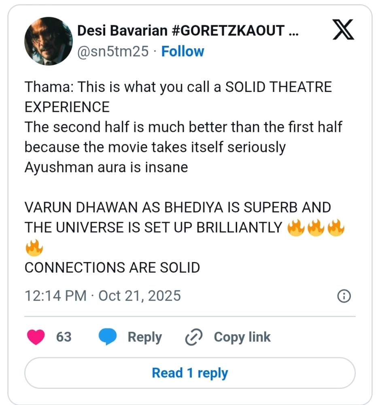
Task: Open the Desi Bavarian profile avatar
Action: coord(49,41)
